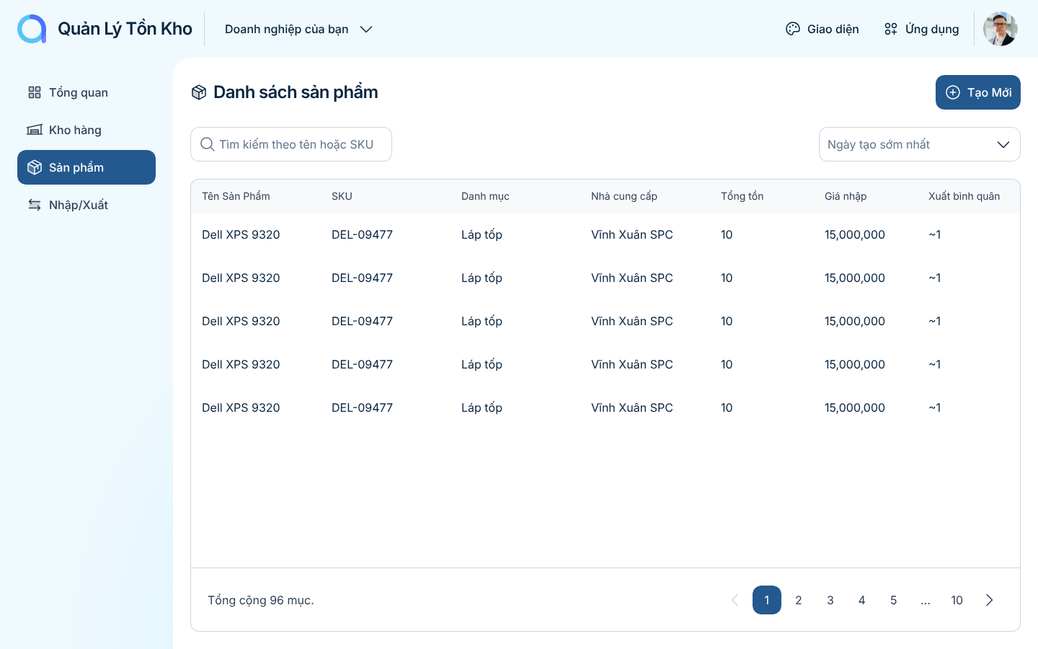Open the Tổng quan dashboard icon
1038x649 pixels.
tap(34, 92)
